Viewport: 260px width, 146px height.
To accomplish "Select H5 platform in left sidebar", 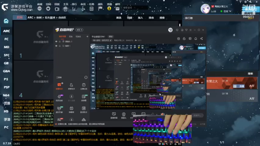I will click(x=6, y=111).
